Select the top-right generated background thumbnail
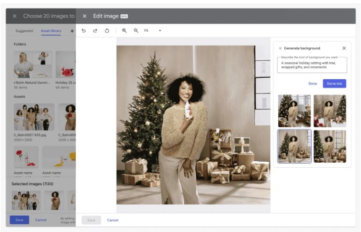 (330, 111)
